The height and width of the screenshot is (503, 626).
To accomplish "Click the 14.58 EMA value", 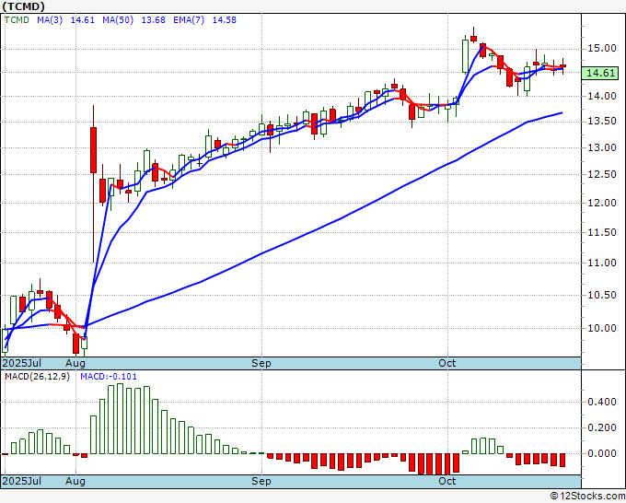I will [224, 19].
